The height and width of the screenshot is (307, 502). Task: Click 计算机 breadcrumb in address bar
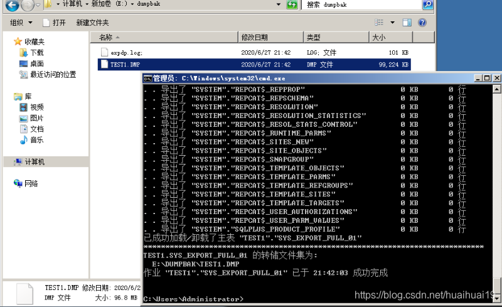coord(72,4)
